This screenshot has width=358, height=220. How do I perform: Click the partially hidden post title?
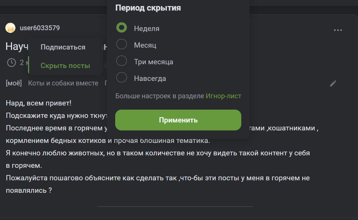(16, 46)
